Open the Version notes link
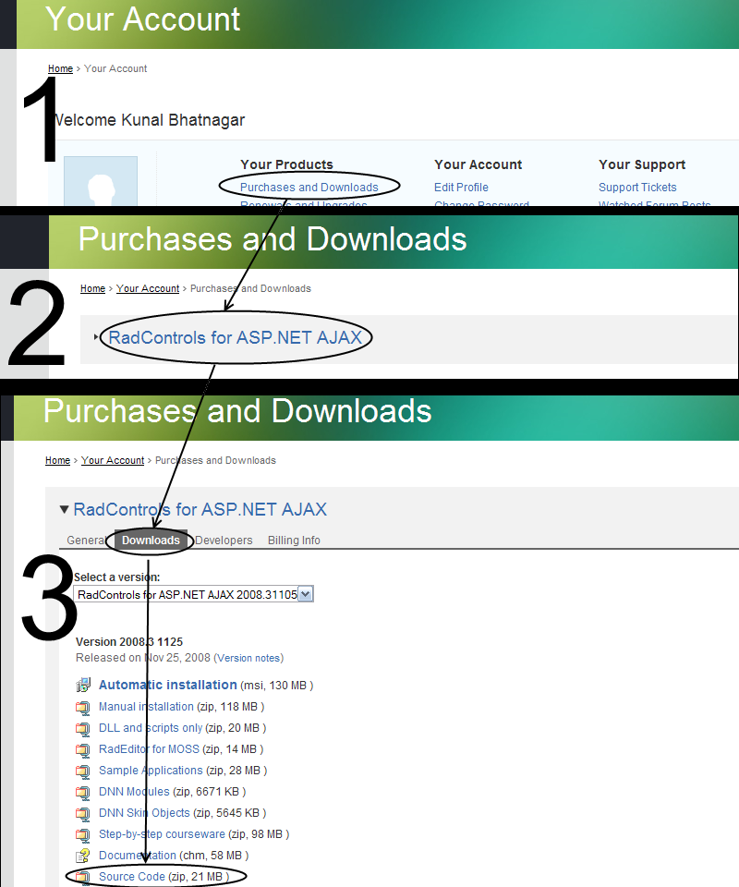Screen dimensions: 739x887 [x=248, y=658]
